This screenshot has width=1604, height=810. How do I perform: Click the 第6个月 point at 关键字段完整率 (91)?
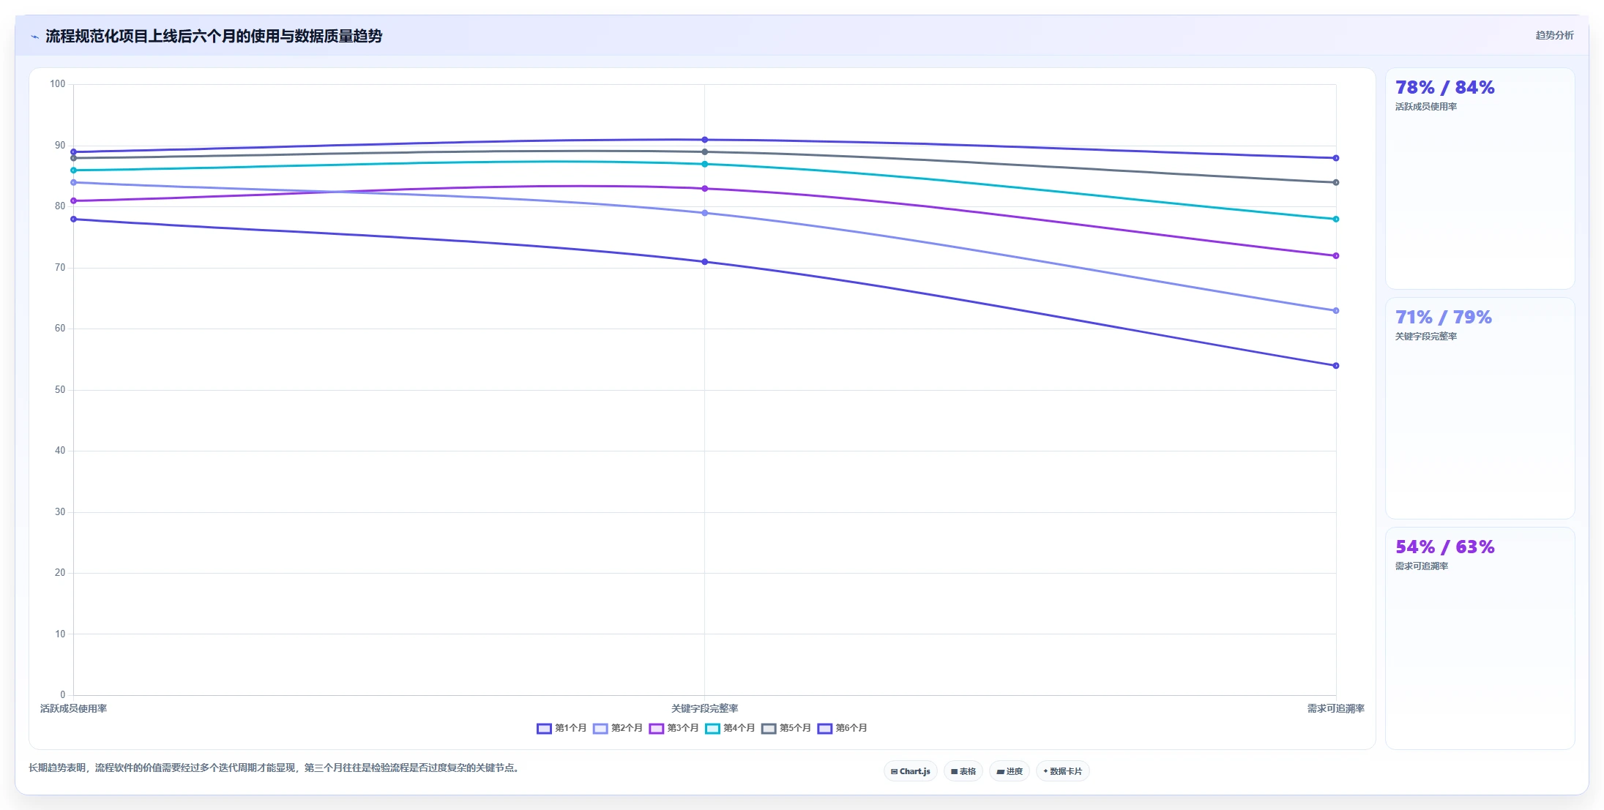705,140
